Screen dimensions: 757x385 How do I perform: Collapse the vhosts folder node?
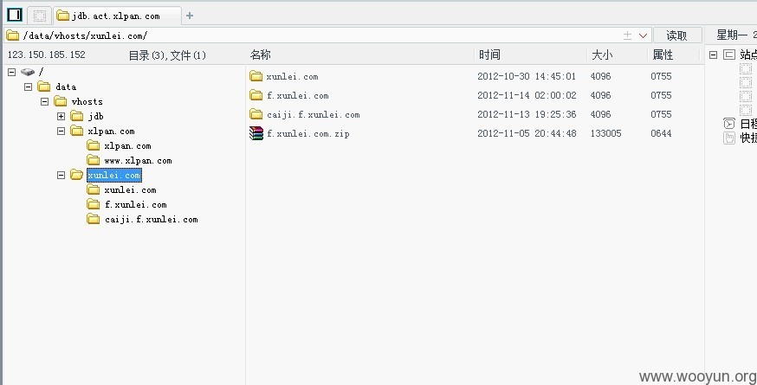[x=44, y=101]
